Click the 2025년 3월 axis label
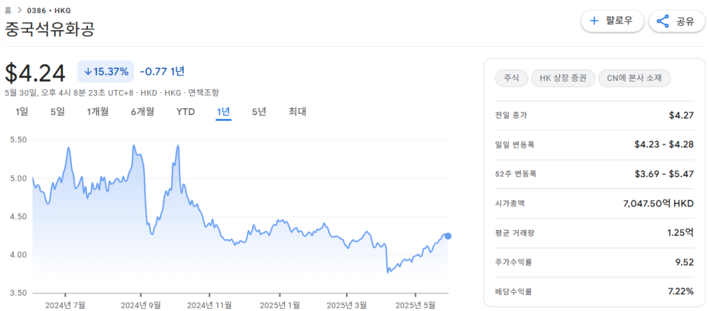The image size is (709, 311). click(346, 305)
